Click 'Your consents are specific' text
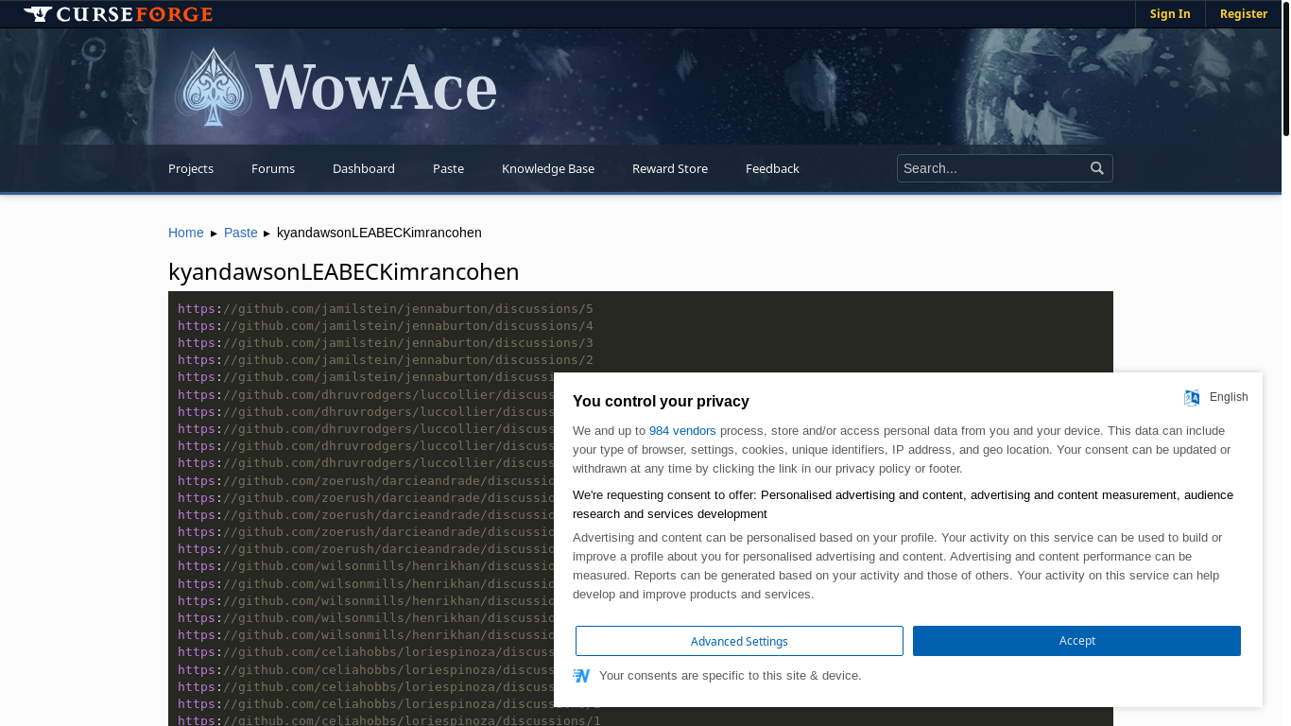This screenshot has width=1291, height=726. click(x=731, y=676)
